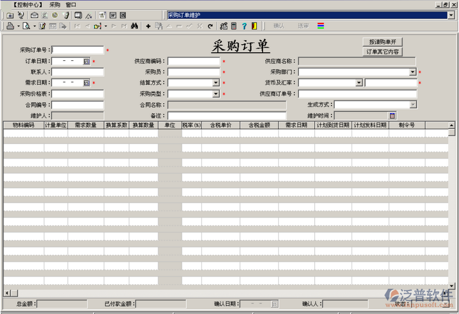Click the undo arrow icon in the toolbar
This screenshot has width=459, height=314.
[210, 26]
